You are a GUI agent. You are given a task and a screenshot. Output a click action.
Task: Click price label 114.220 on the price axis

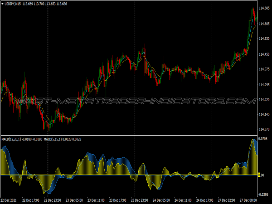tap(264, 100)
